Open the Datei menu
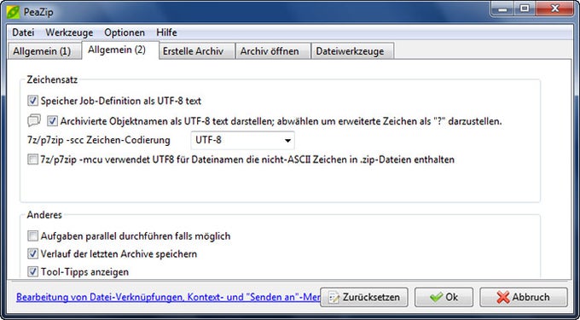Image resolution: width=580 pixels, height=320 pixels. [x=23, y=32]
